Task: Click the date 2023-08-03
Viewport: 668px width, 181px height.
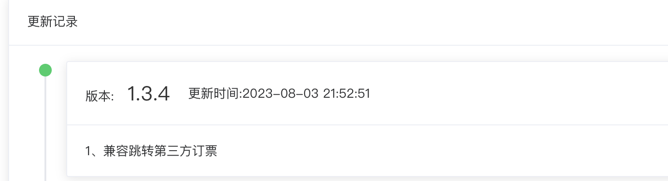Action: tap(280, 94)
